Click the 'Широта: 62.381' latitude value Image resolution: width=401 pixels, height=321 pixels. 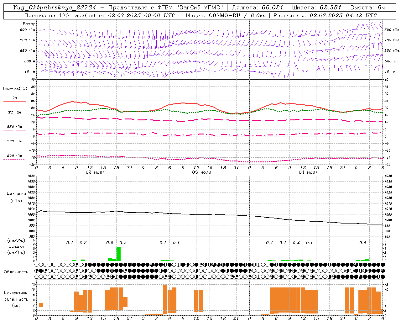tap(316, 8)
